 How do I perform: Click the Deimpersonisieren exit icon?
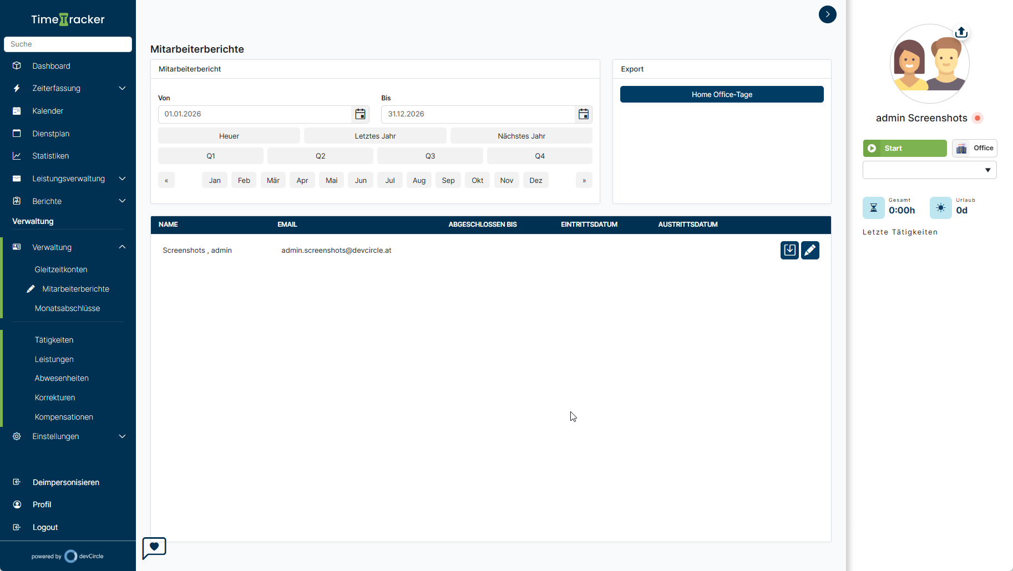point(17,482)
